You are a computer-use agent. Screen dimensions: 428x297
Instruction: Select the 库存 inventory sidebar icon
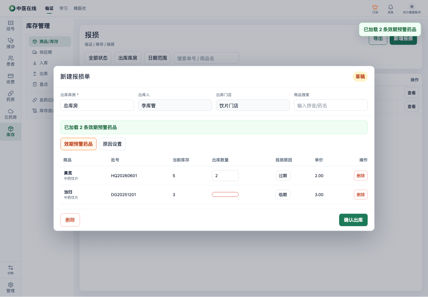[x=10, y=132]
